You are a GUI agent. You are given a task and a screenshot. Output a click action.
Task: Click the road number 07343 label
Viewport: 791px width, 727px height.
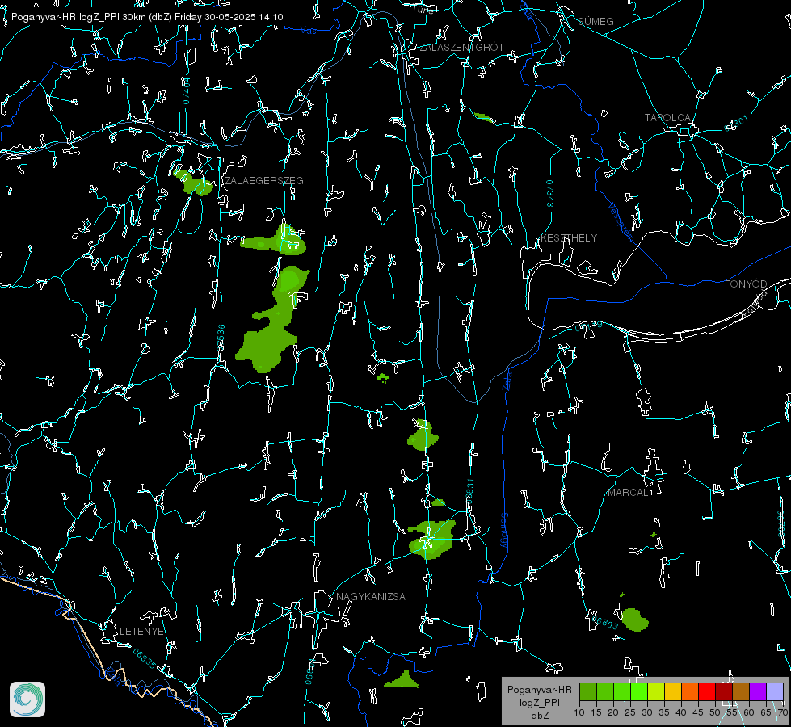click(x=549, y=193)
